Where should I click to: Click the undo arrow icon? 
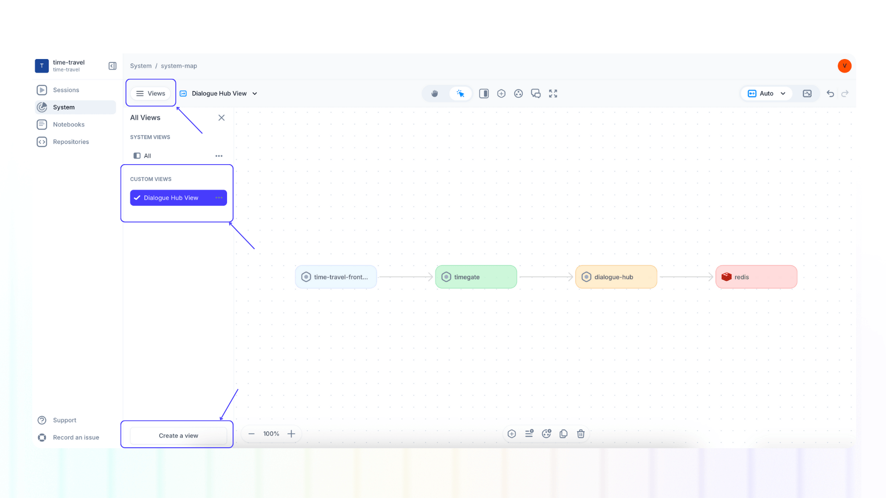tap(830, 93)
